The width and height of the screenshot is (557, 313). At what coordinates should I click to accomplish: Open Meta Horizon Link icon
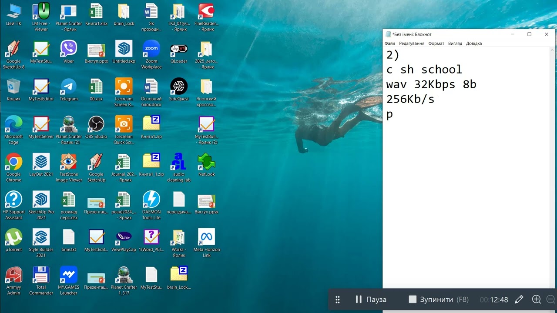[x=206, y=243]
